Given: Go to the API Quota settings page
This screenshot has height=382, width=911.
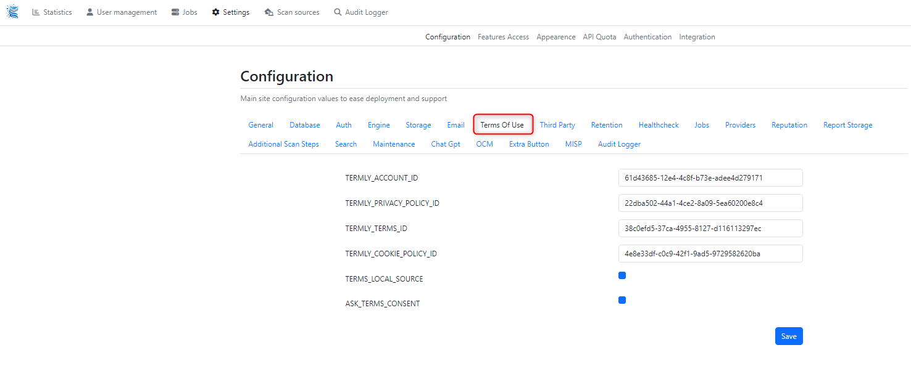Looking at the screenshot, I should tap(599, 37).
